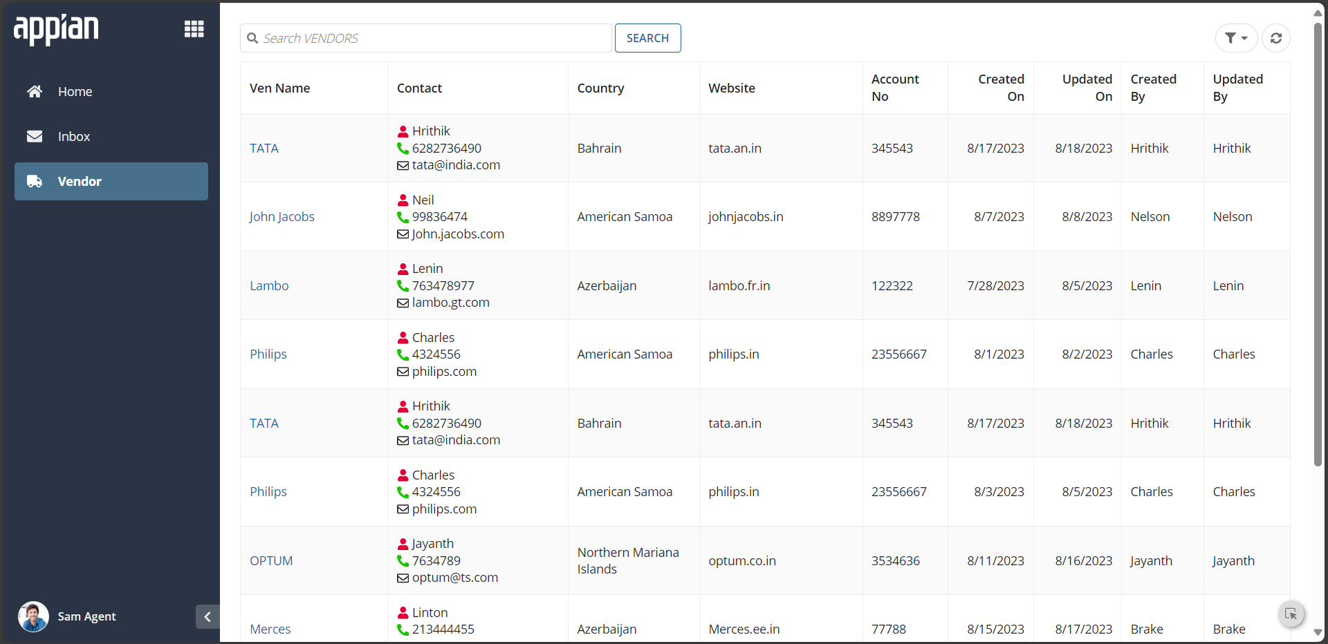Open the Lambo vendor link
Viewport: 1328px width, 644px height.
[x=269, y=285]
